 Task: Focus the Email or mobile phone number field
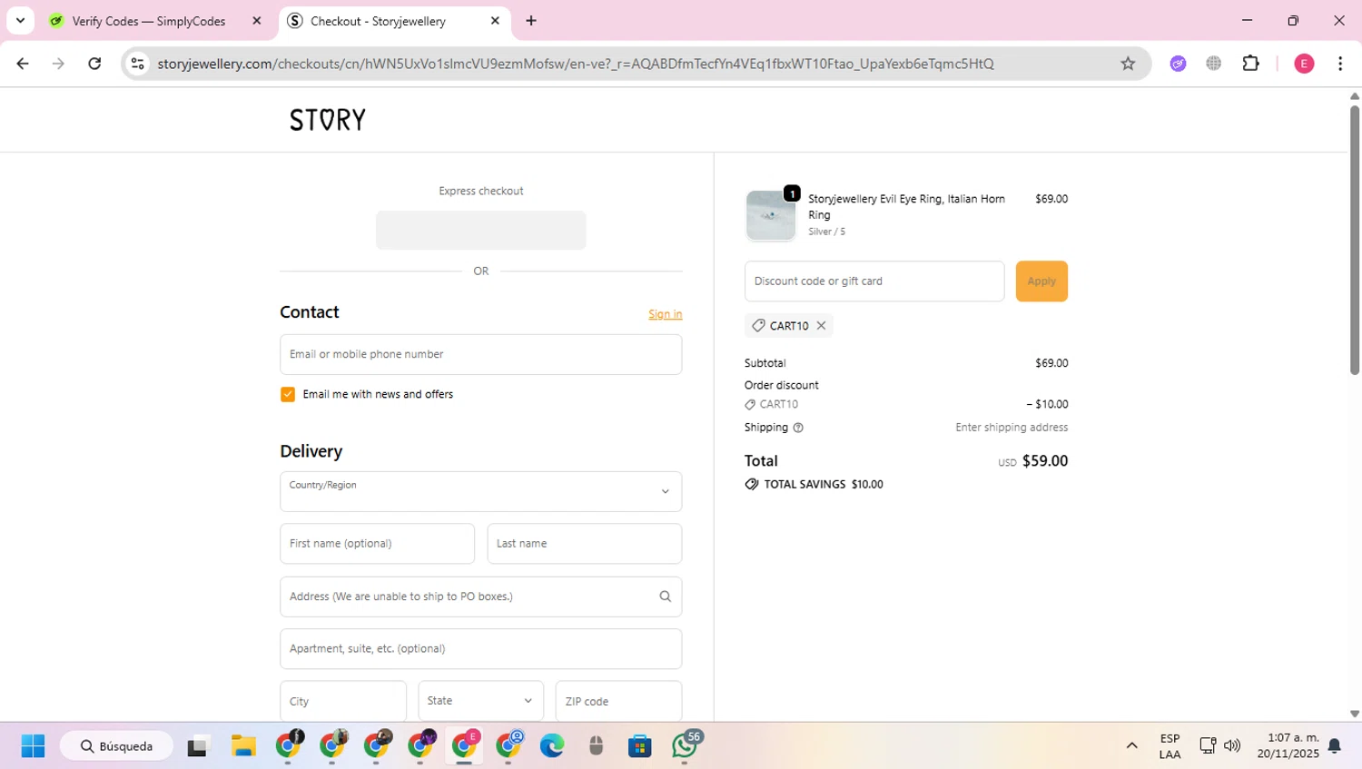[x=481, y=354]
